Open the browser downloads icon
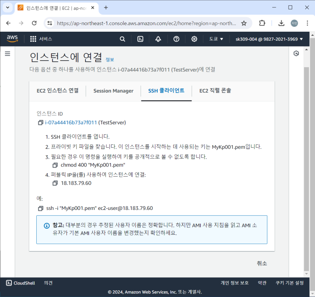This screenshot has width=315, height=297. point(281,23)
